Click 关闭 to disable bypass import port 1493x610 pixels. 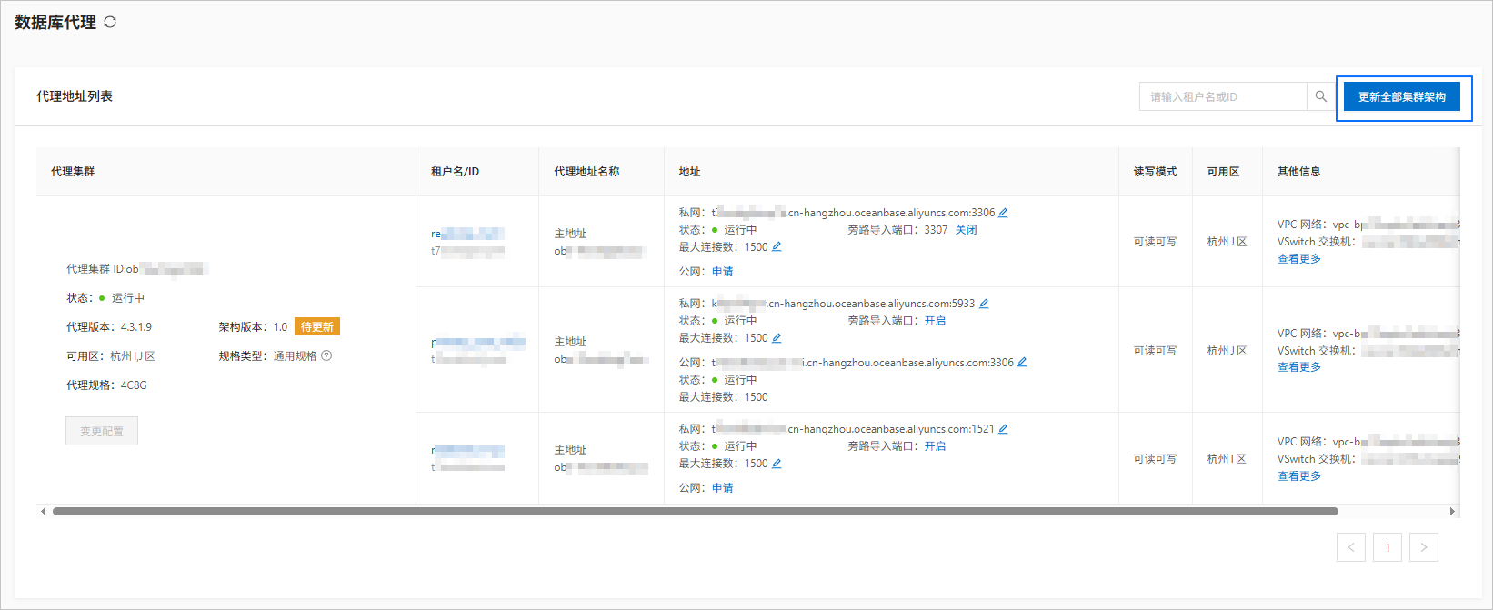click(x=966, y=230)
